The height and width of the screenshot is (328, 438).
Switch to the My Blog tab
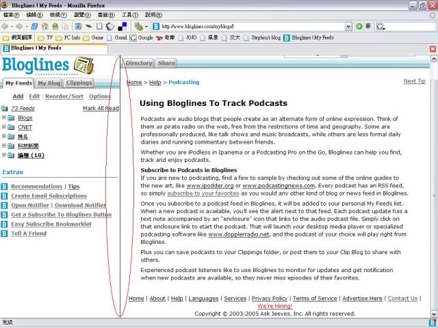coord(49,83)
